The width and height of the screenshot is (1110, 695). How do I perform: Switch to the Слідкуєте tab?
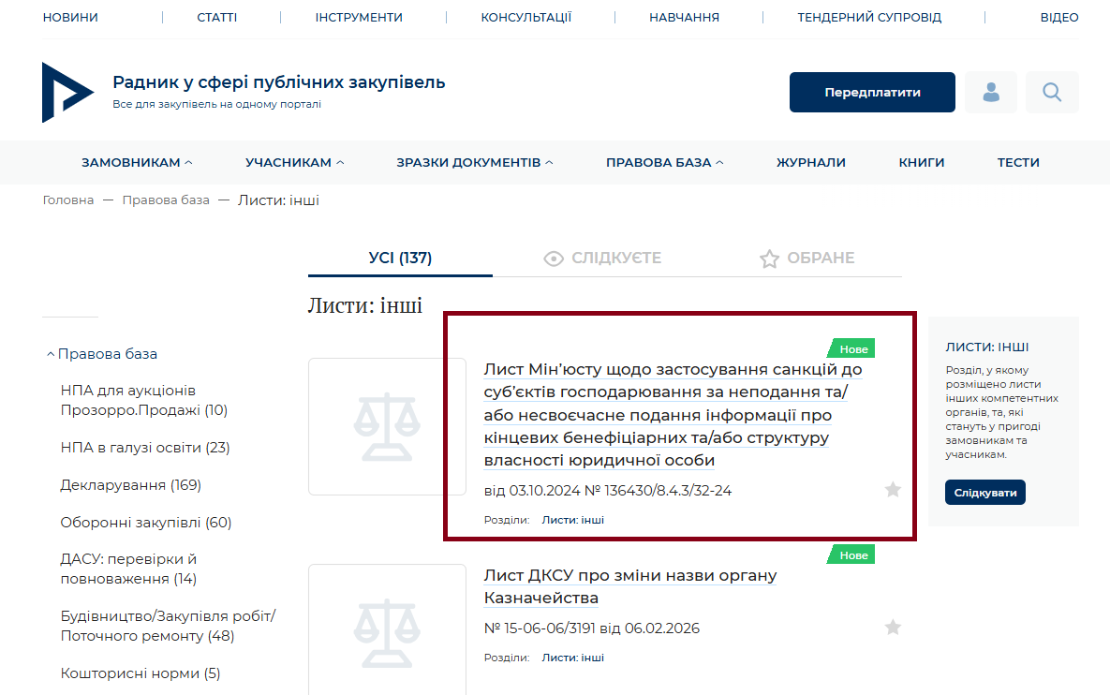coord(603,259)
